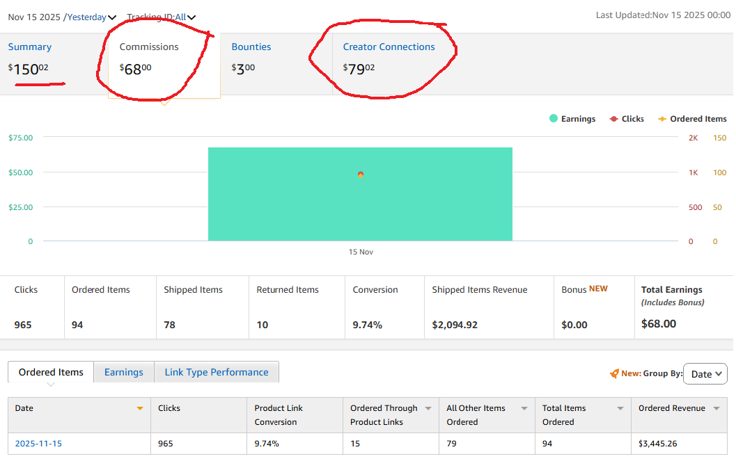Click the rocket icon beside New Group By
Screen dimensions: 736x461
(x=614, y=373)
